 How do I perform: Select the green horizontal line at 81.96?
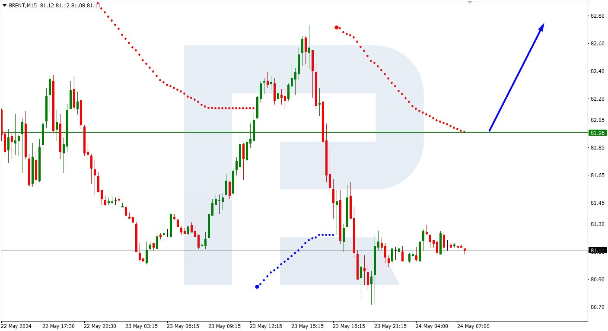tap(294, 132)
